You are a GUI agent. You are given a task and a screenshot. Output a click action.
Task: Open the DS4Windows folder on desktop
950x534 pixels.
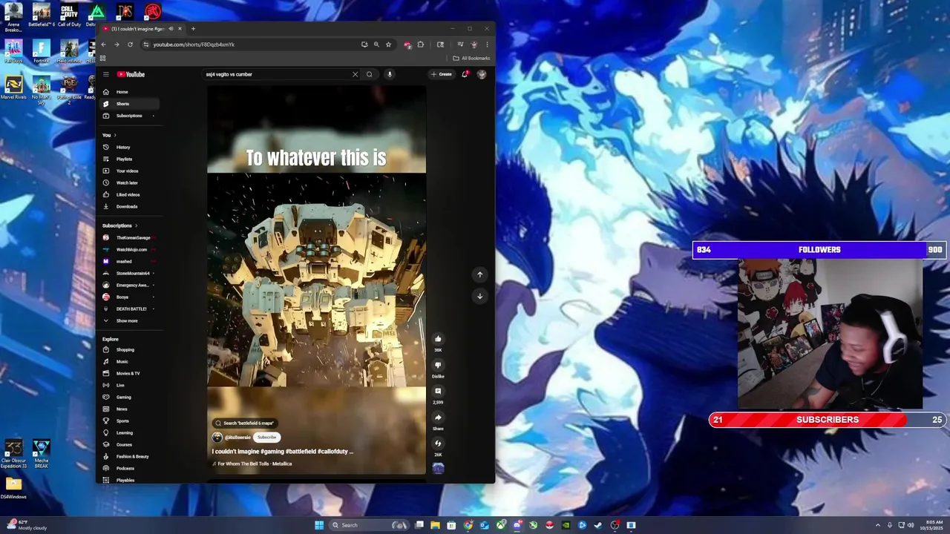click(13, 489)
